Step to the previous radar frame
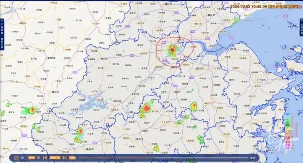 45,158
